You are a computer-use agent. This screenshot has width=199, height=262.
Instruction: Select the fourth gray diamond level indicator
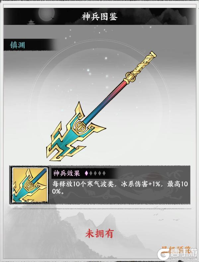tap(99, 173)
